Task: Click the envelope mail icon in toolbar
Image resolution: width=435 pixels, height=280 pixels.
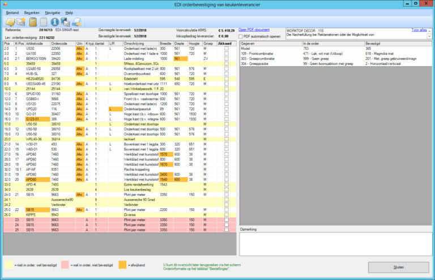Action: (22, 21)
